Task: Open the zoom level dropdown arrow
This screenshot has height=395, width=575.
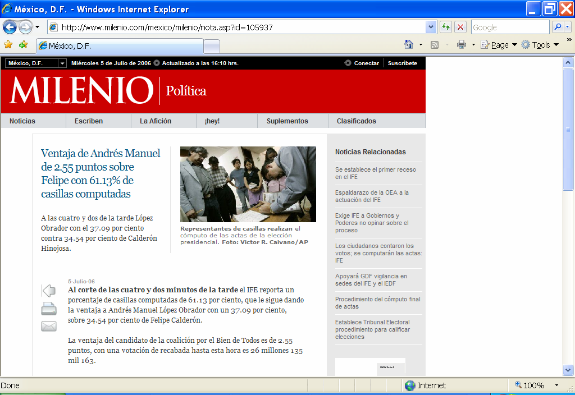Action: pyautogui.click(x=556, y=385)
